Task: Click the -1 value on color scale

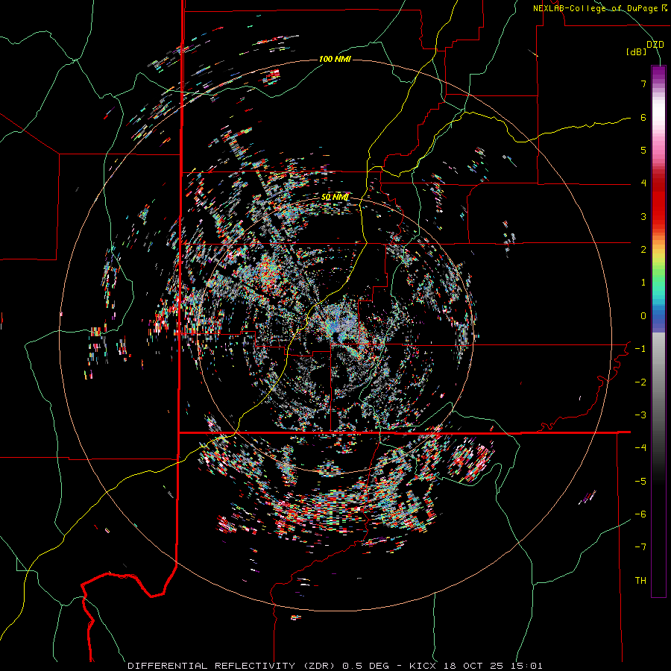Action: click(x=640, y=349)
